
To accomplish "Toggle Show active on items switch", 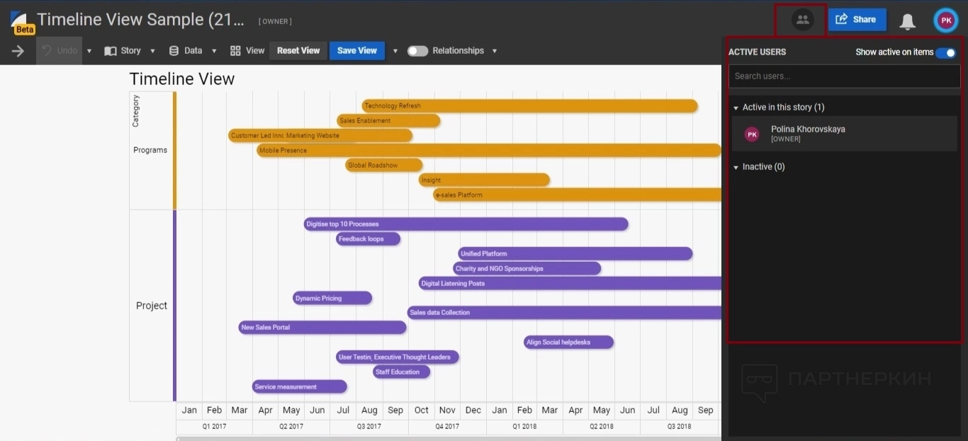I will click(945, 52).
